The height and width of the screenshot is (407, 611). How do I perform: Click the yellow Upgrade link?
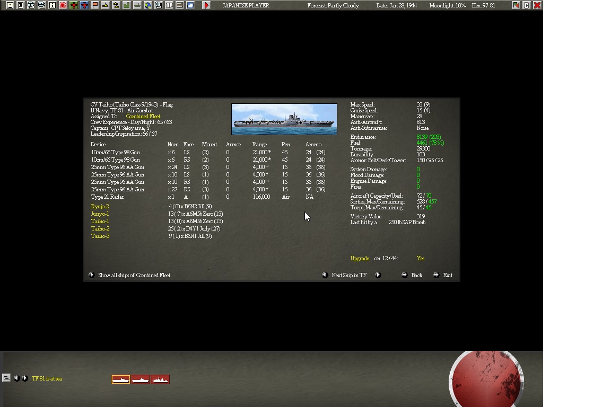360,258
